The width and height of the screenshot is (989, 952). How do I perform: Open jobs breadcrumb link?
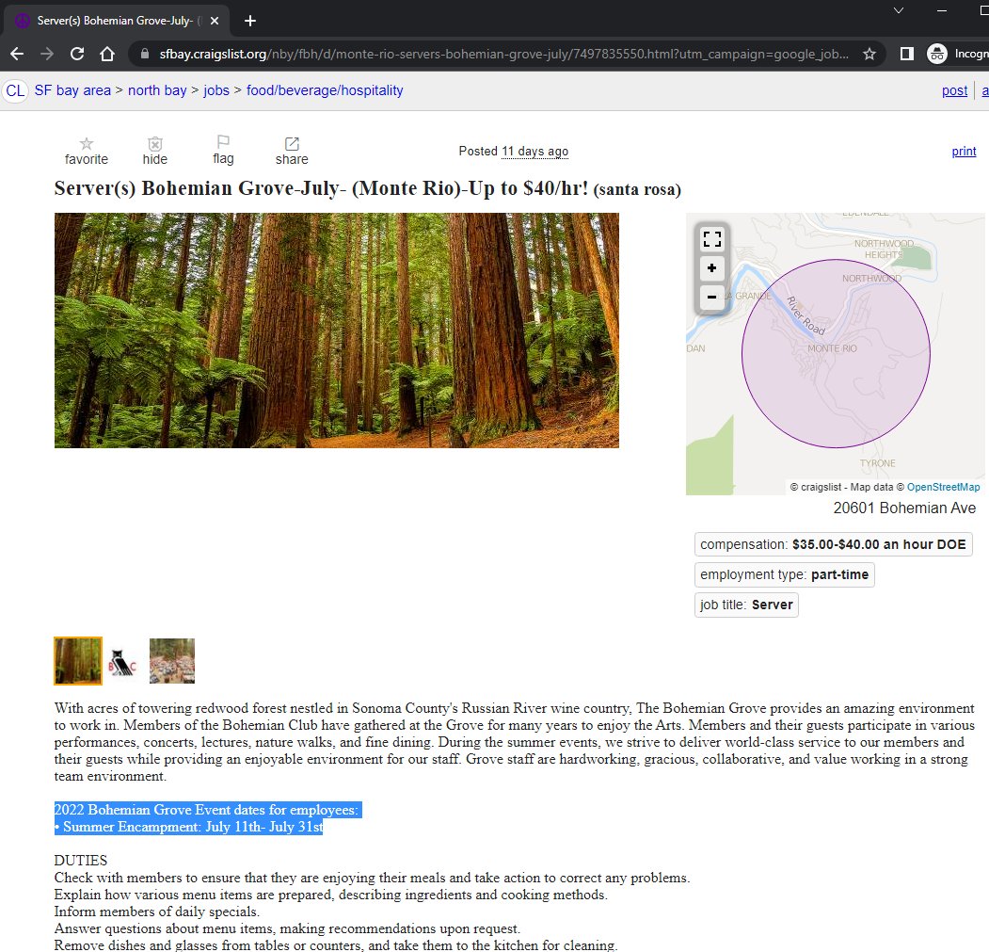216,91
